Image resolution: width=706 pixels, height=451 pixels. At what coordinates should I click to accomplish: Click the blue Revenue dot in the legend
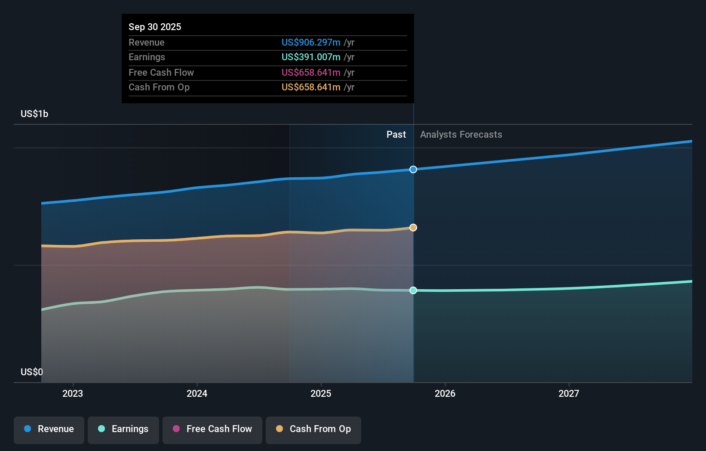coord(27,429)
